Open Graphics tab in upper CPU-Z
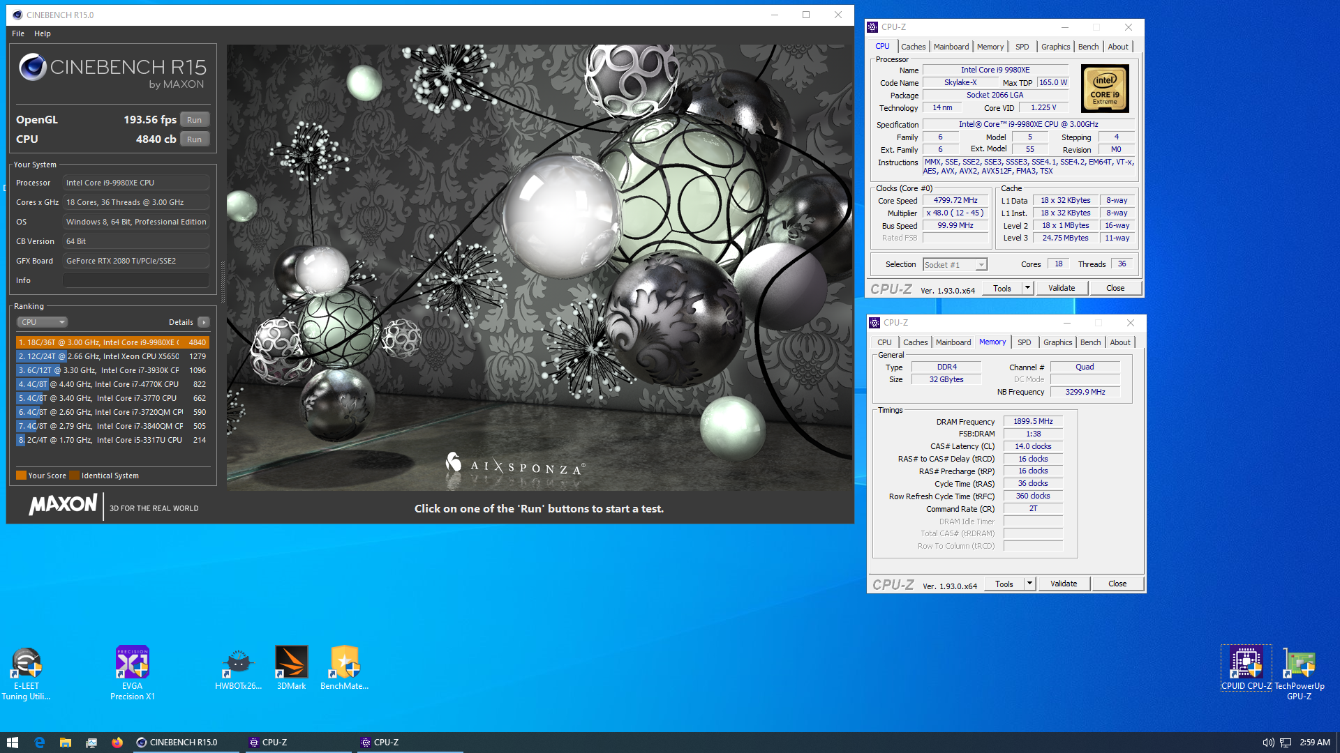Screen dimensions: 1340x753 pos(1055,47)
